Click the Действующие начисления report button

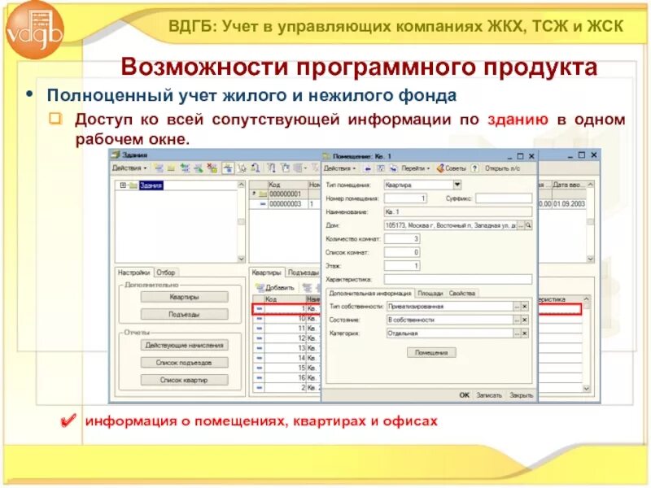coord(185,345)
